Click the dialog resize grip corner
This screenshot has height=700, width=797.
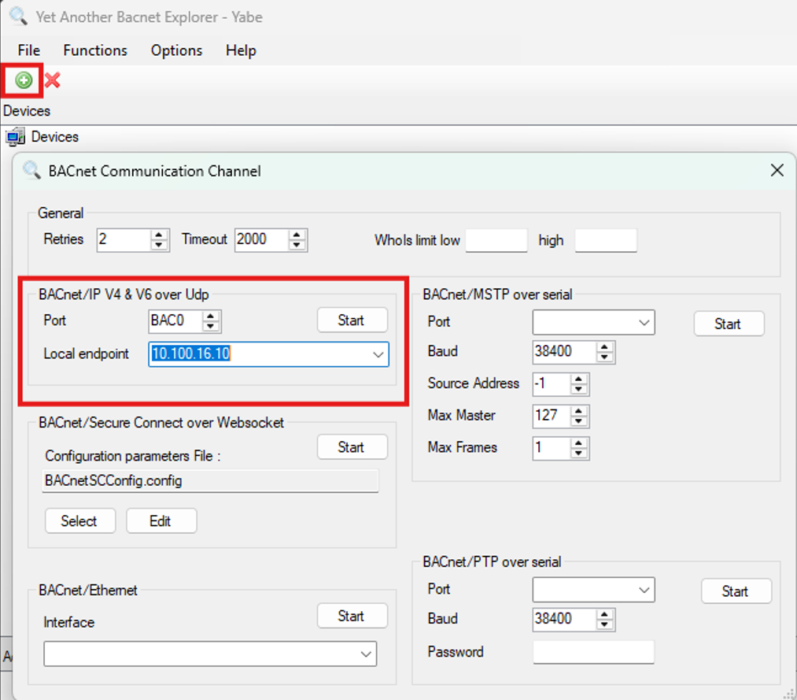click(789, 694)
